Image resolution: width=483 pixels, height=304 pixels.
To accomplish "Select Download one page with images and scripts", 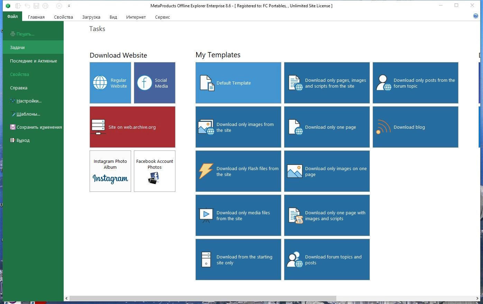I will pyautogui.click(x=327, y=215).
